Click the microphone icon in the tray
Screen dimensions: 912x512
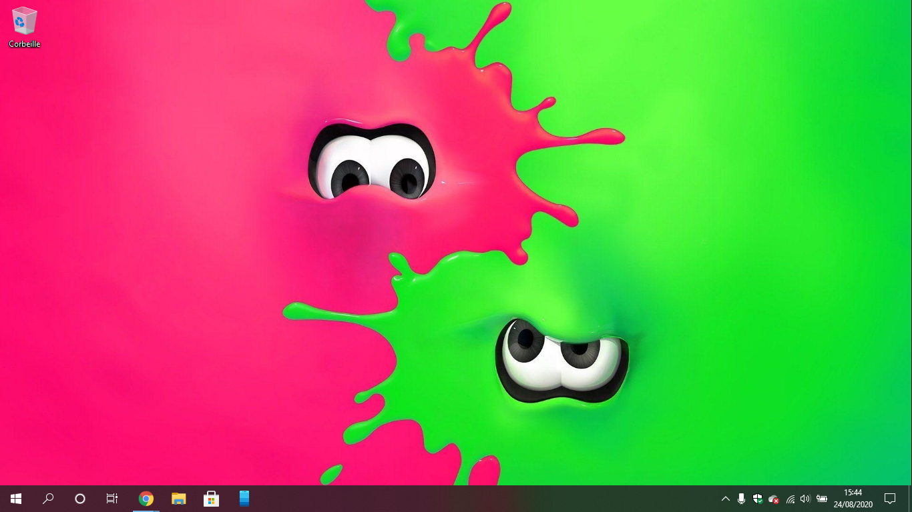pyautogui.click(x=741, y=498)
